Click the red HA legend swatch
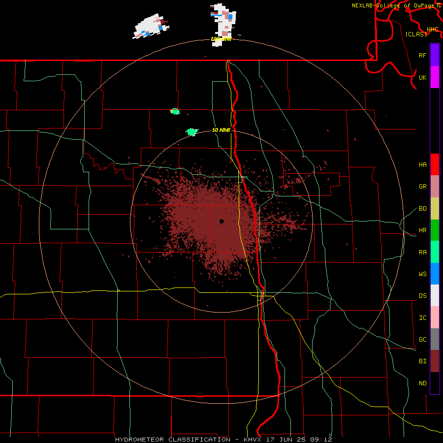Viewport: 443px width, 443px height. (435, 164)
